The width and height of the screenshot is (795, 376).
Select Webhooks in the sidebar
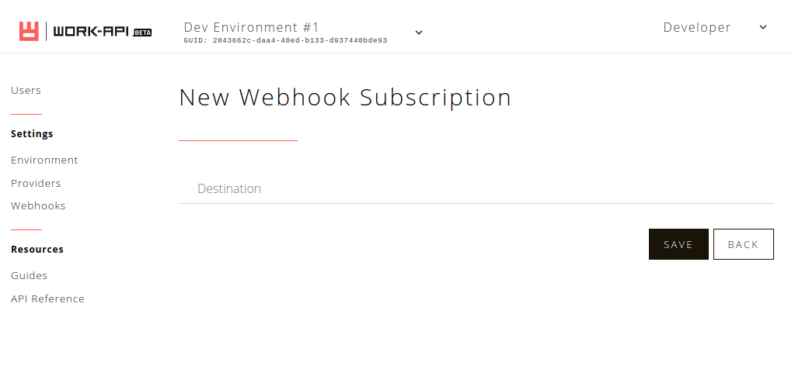38,206
